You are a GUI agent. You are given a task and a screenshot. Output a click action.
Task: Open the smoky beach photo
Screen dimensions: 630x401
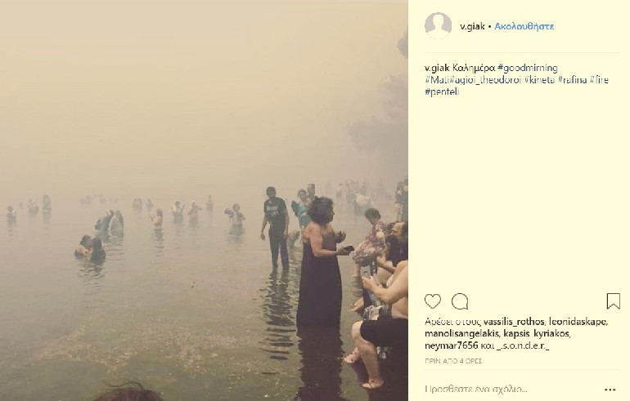point(204,201)
